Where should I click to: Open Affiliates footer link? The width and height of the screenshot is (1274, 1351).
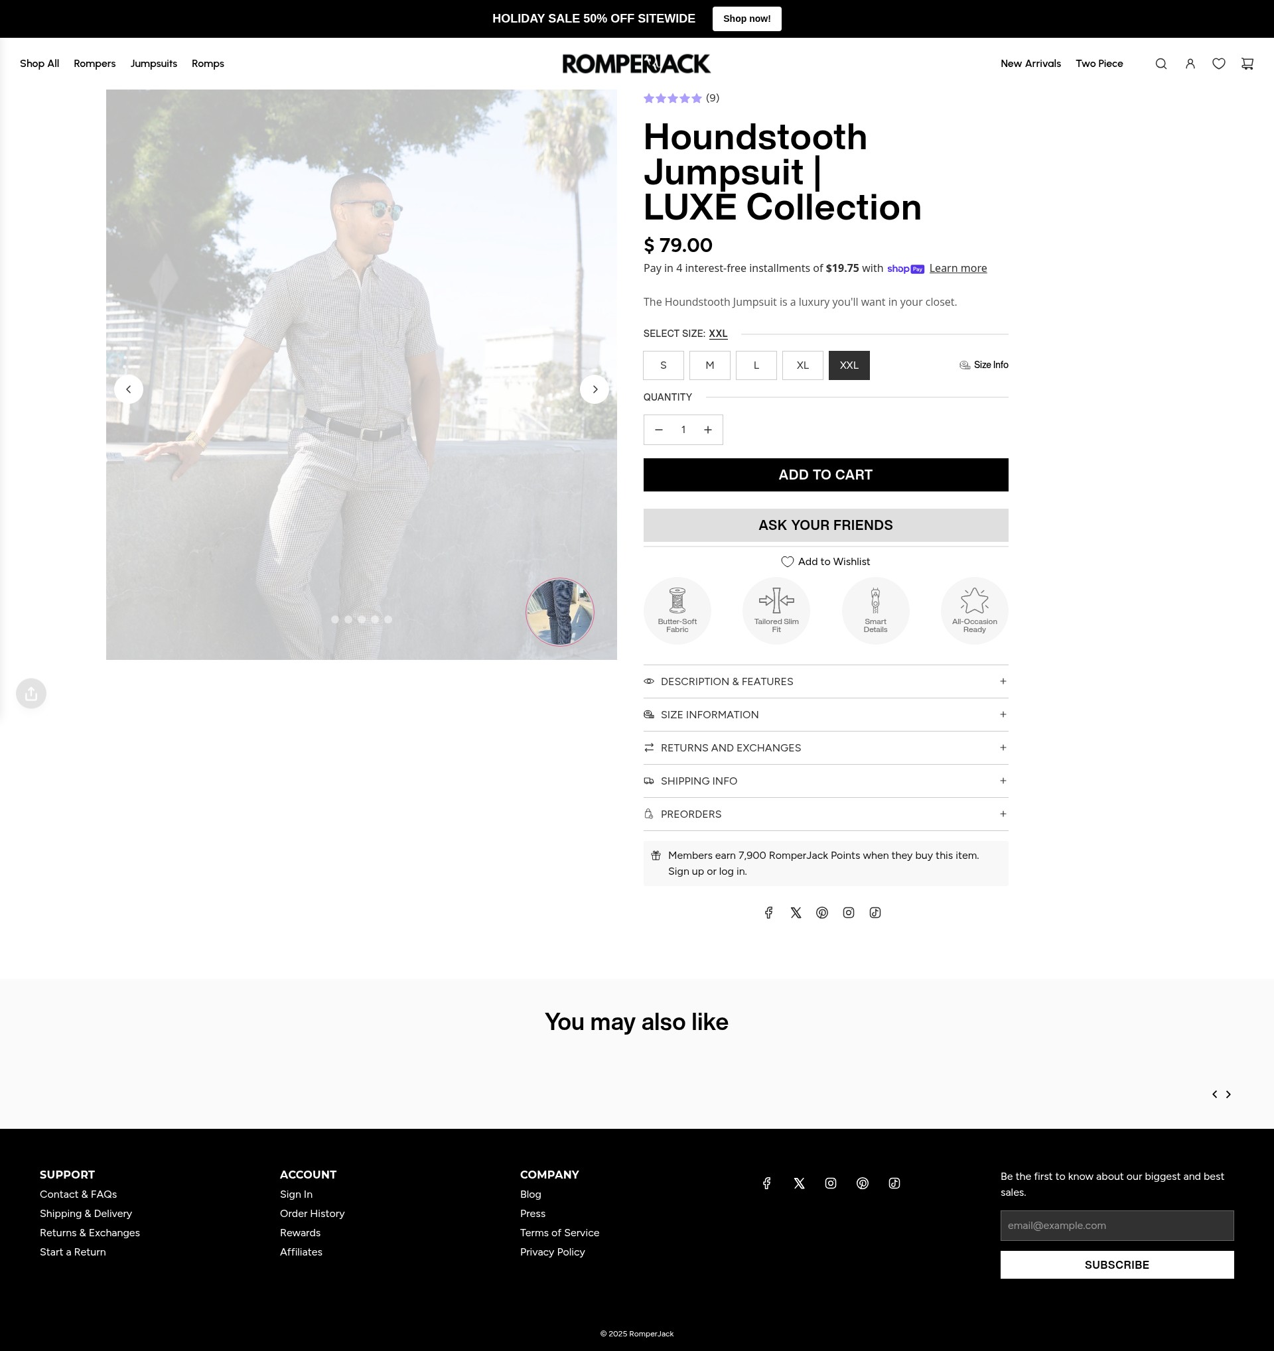coord(301,1252)
